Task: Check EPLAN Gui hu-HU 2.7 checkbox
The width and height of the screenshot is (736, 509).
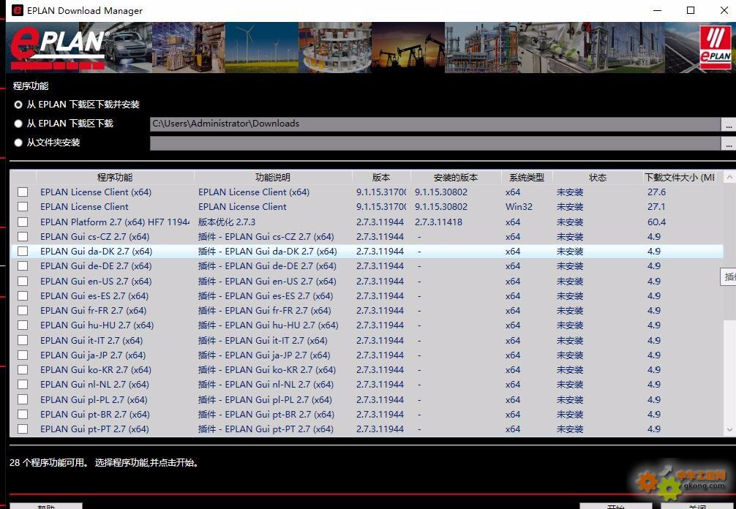Action: [x=23, y=325]
